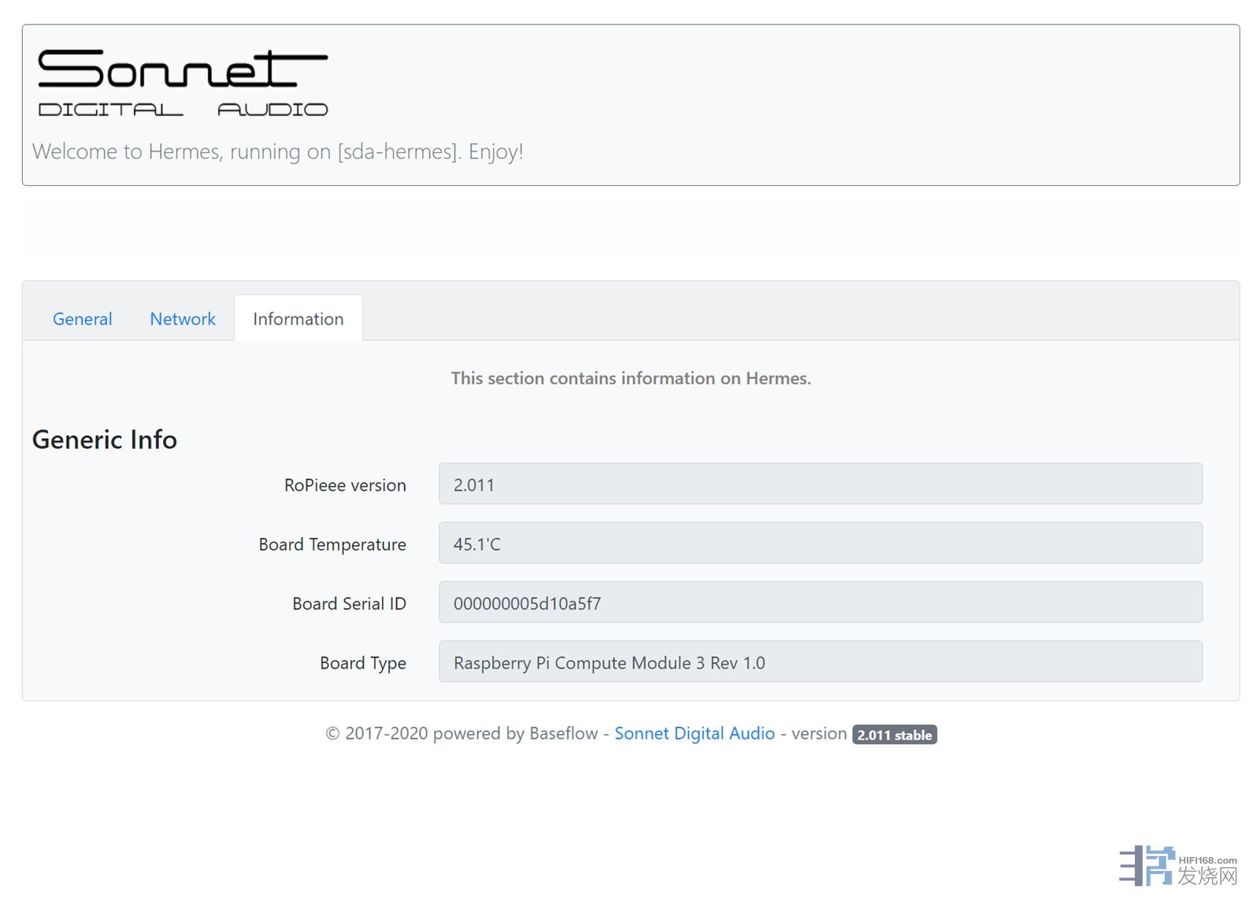The image size is (1260, 901).
Task: Click the Generic Info heading
Action: click(x=105, y=439)
